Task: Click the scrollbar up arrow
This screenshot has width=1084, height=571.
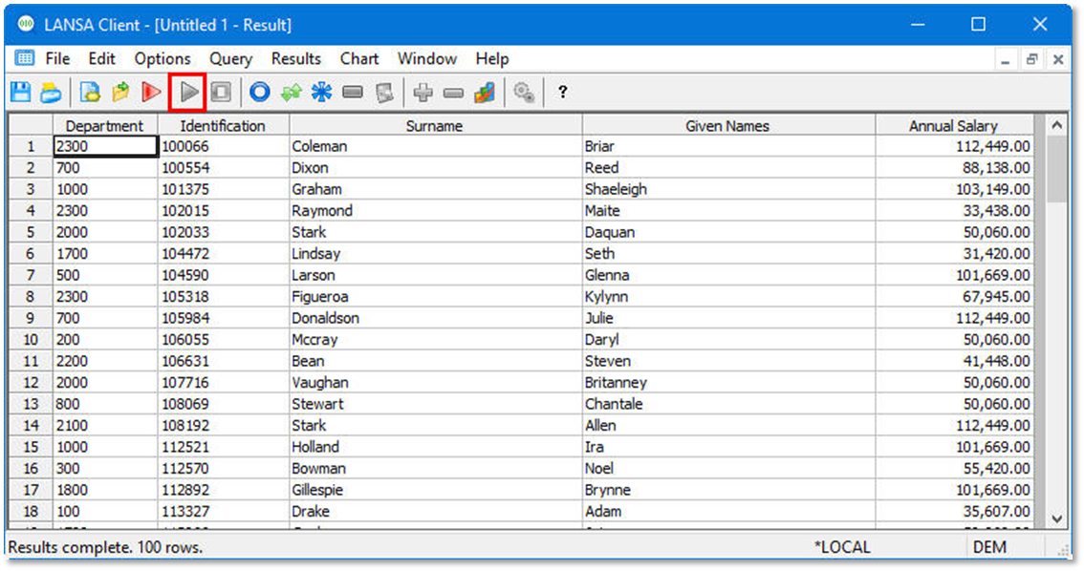Action: (1056, 125)
